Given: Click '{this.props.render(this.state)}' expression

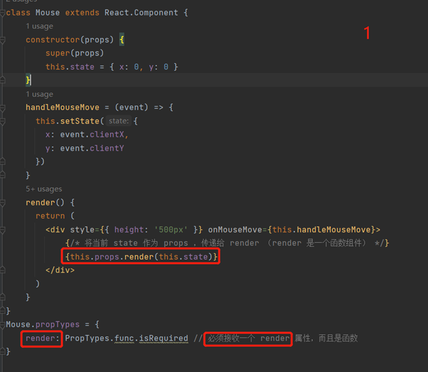Looking at the screenshot, I should pyautogui.click(x=141, y=257).
